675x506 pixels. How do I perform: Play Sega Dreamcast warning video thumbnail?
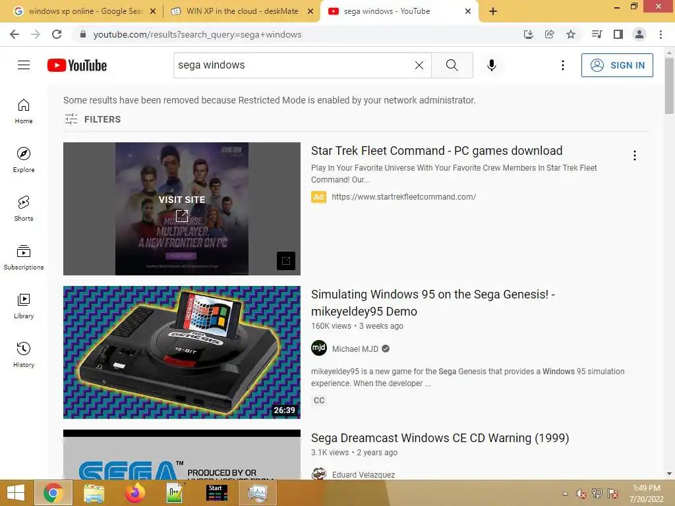coord(182,455)
